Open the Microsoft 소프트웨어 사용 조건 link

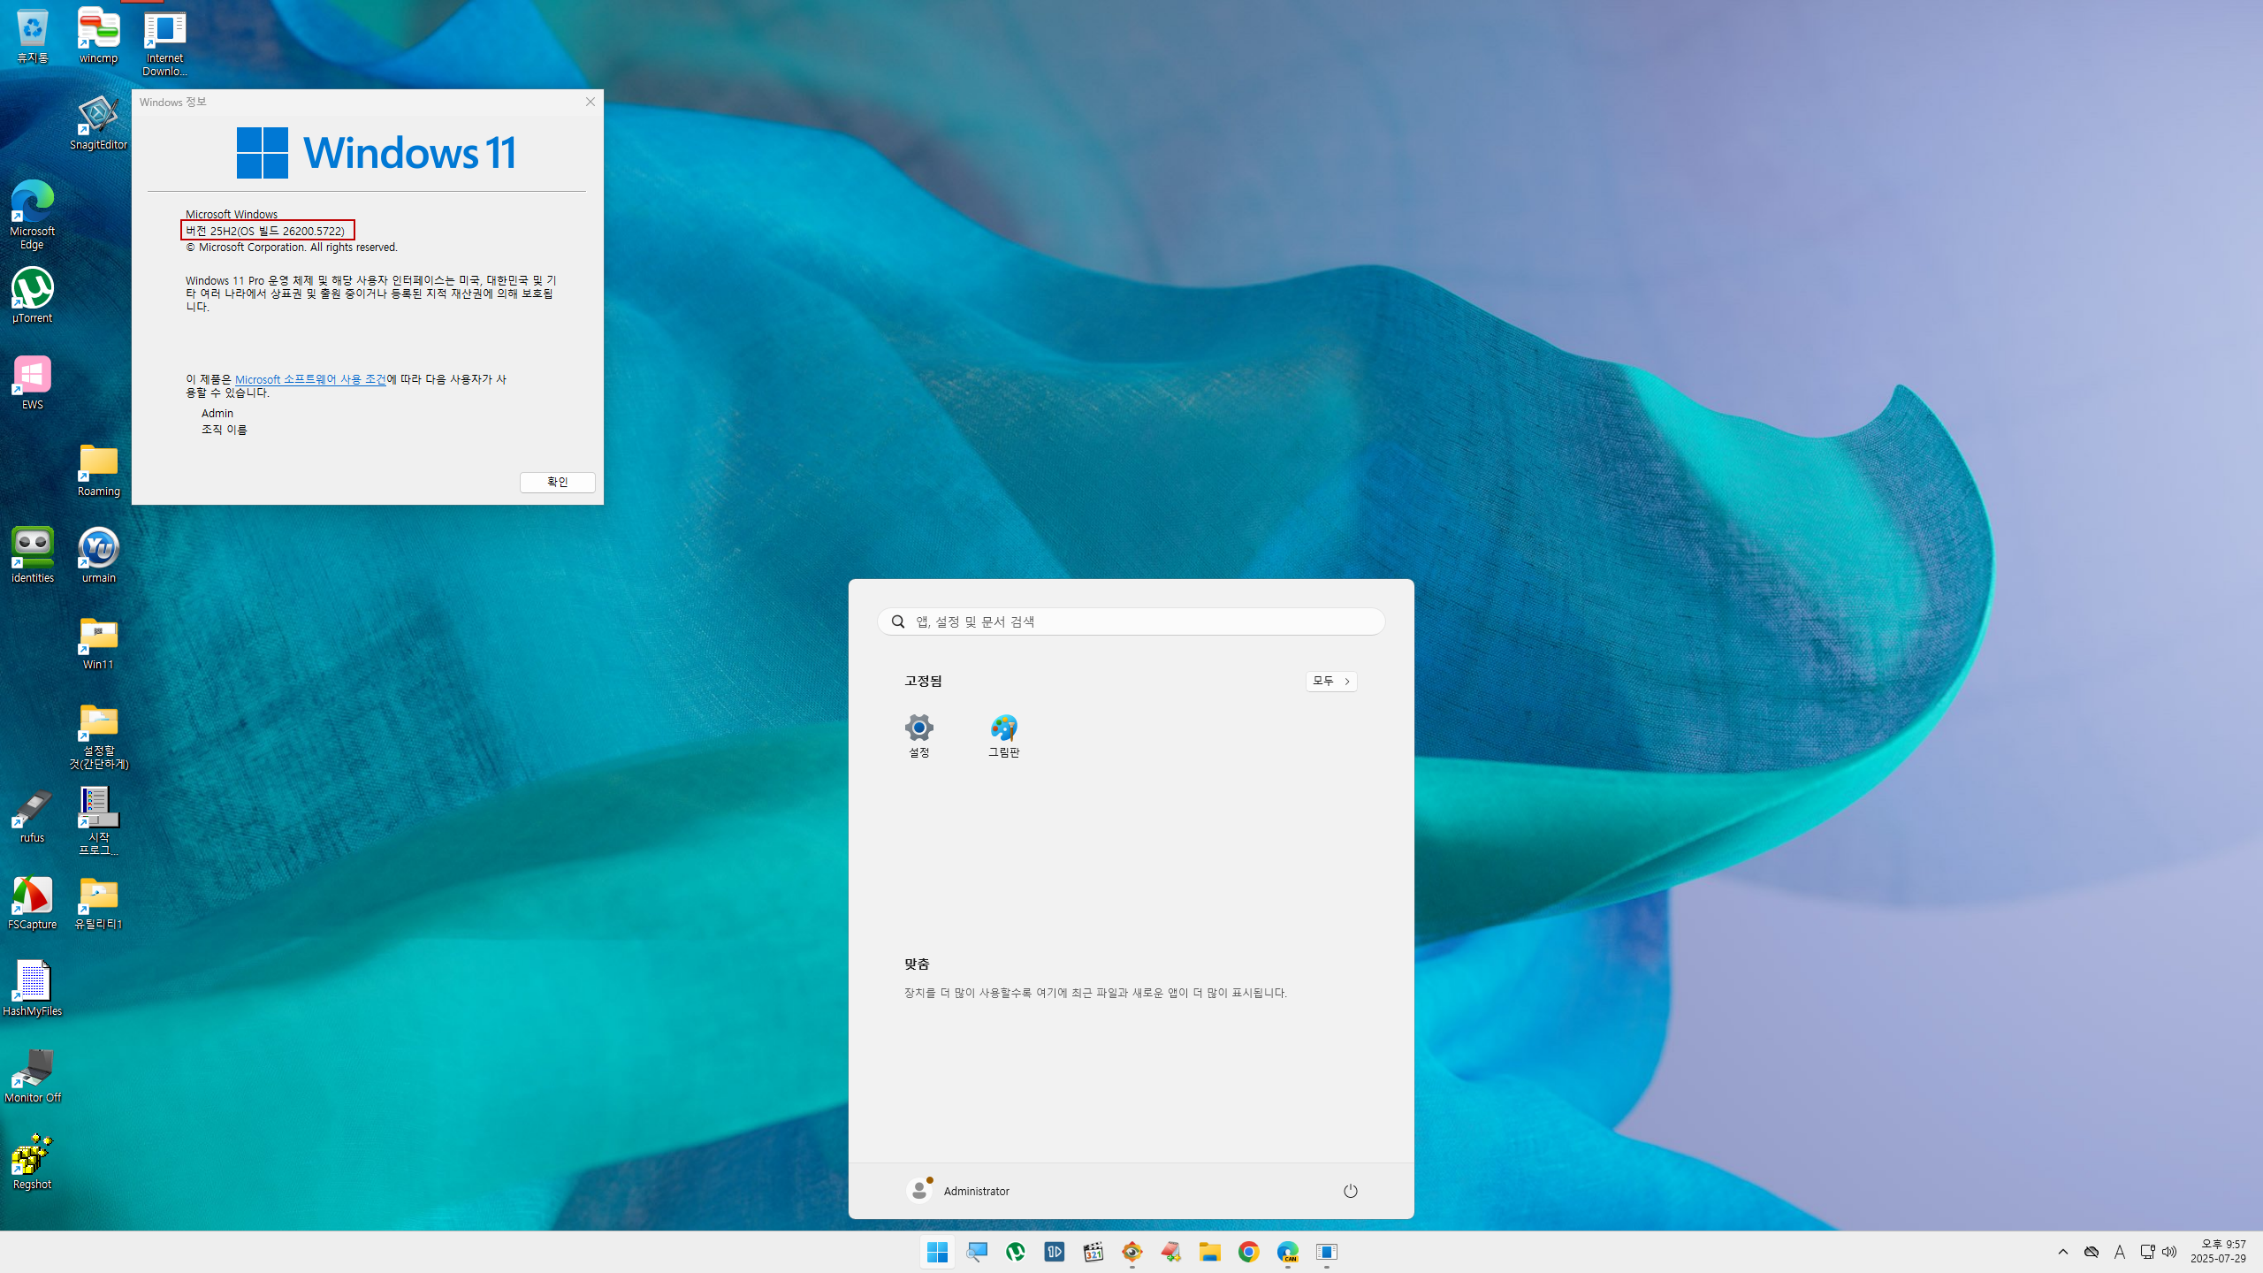point(310,379)
